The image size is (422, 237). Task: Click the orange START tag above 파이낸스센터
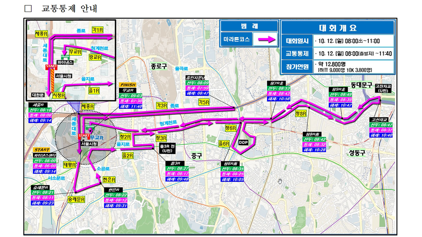[x=42, y=150]
